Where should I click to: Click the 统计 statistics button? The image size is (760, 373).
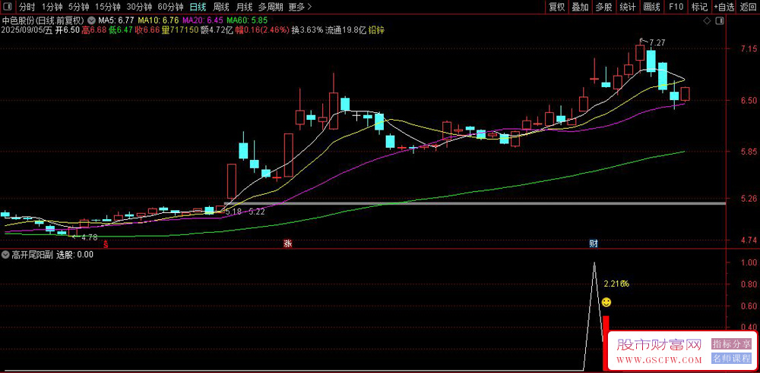coord(628,7)
